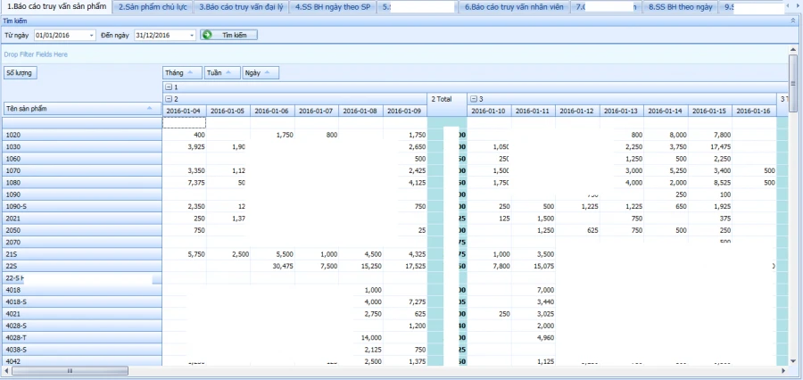Select product row 4021

pos(82,313)
